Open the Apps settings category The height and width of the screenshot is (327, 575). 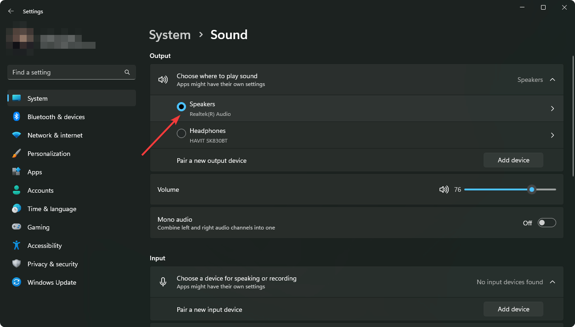pos(34,172)
